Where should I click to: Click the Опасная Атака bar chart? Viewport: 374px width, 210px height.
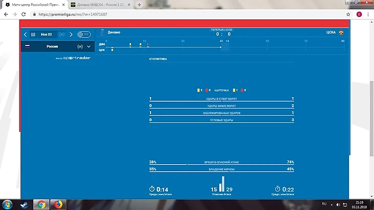pos(222,184)
